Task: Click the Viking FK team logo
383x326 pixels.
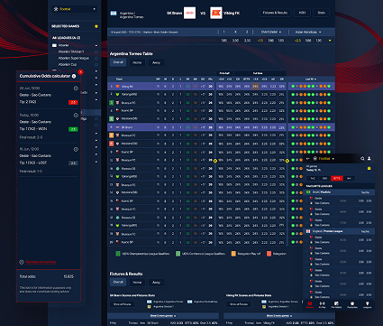Action: 216,13
